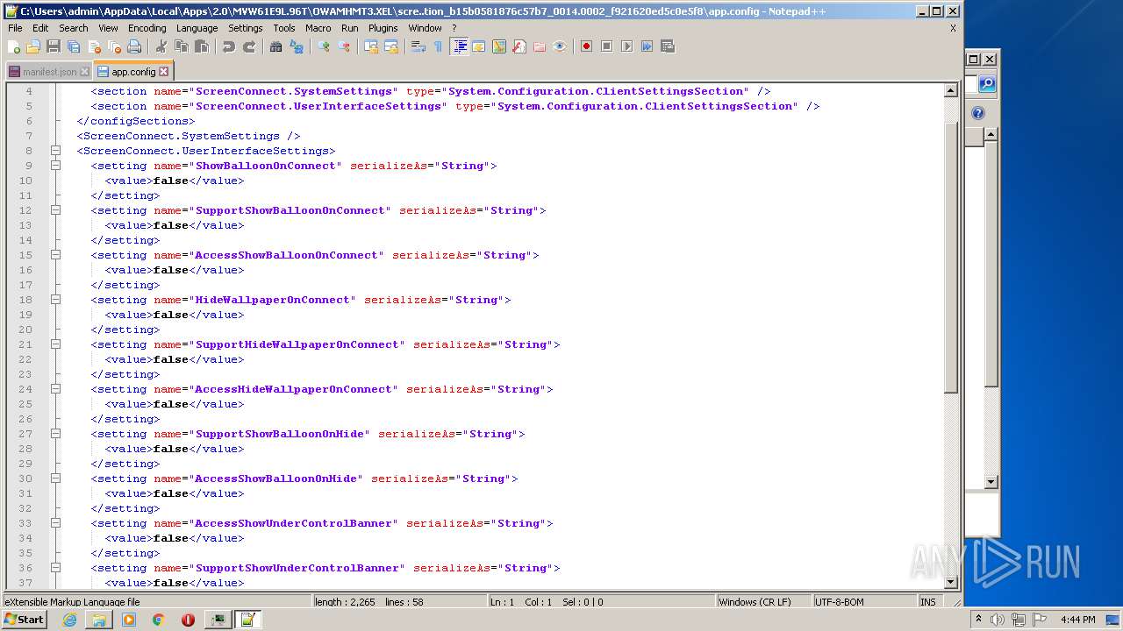Click the Redo toolbar icon

click(x=249, y=46)
